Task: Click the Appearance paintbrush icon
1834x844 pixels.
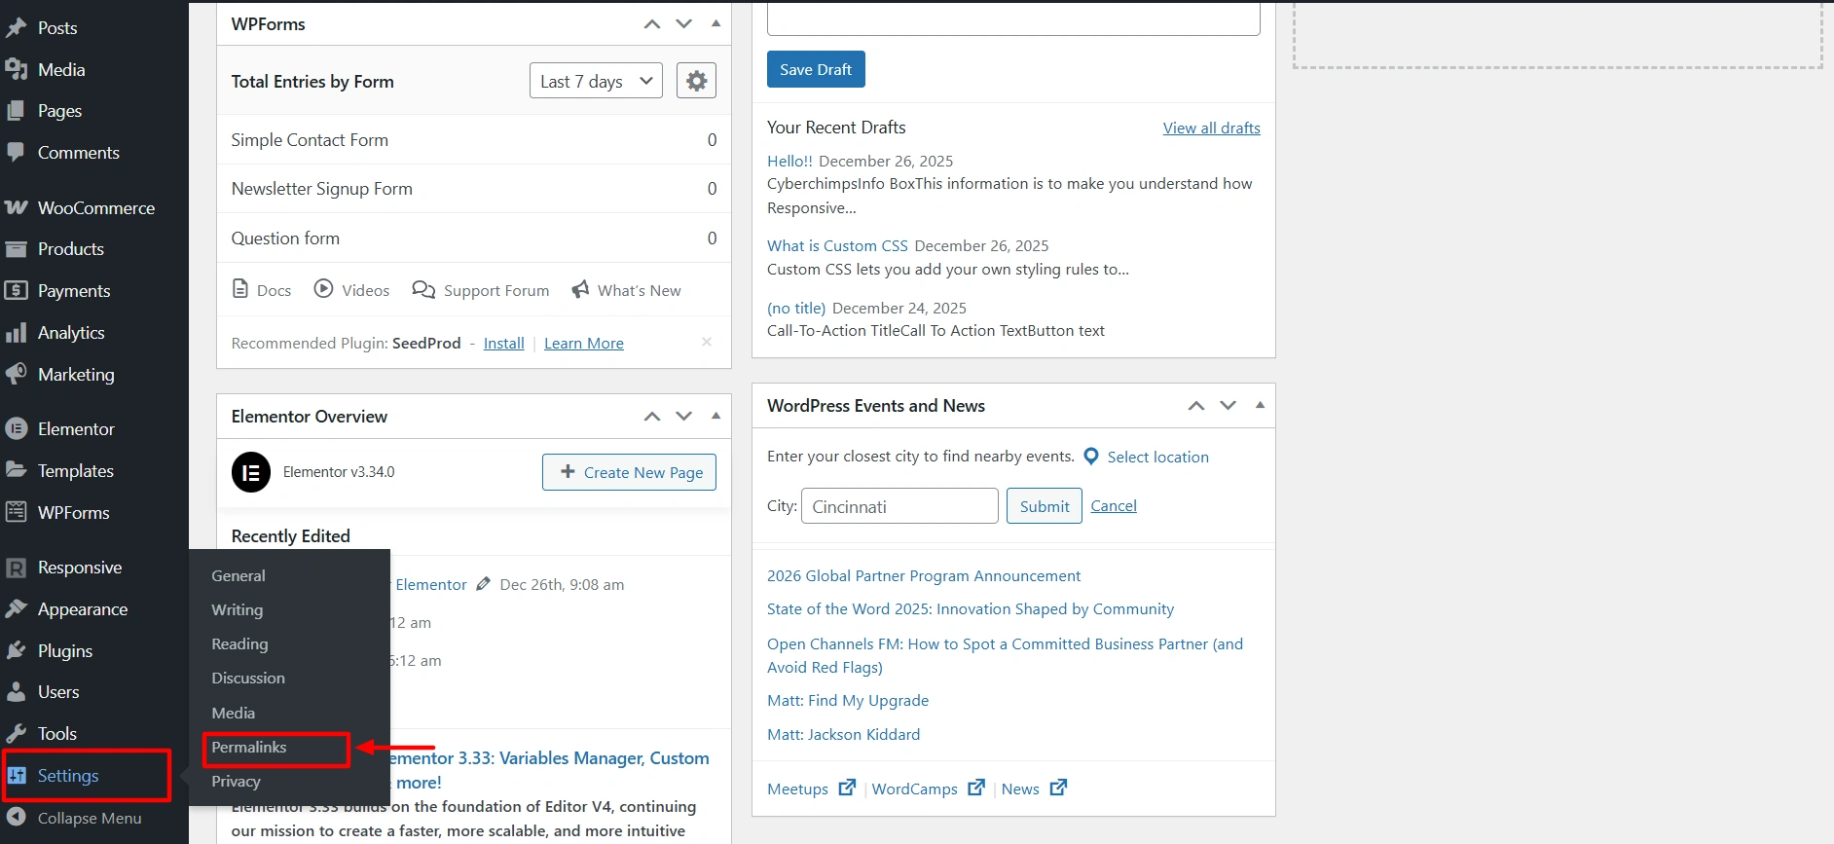Action: 16,609
